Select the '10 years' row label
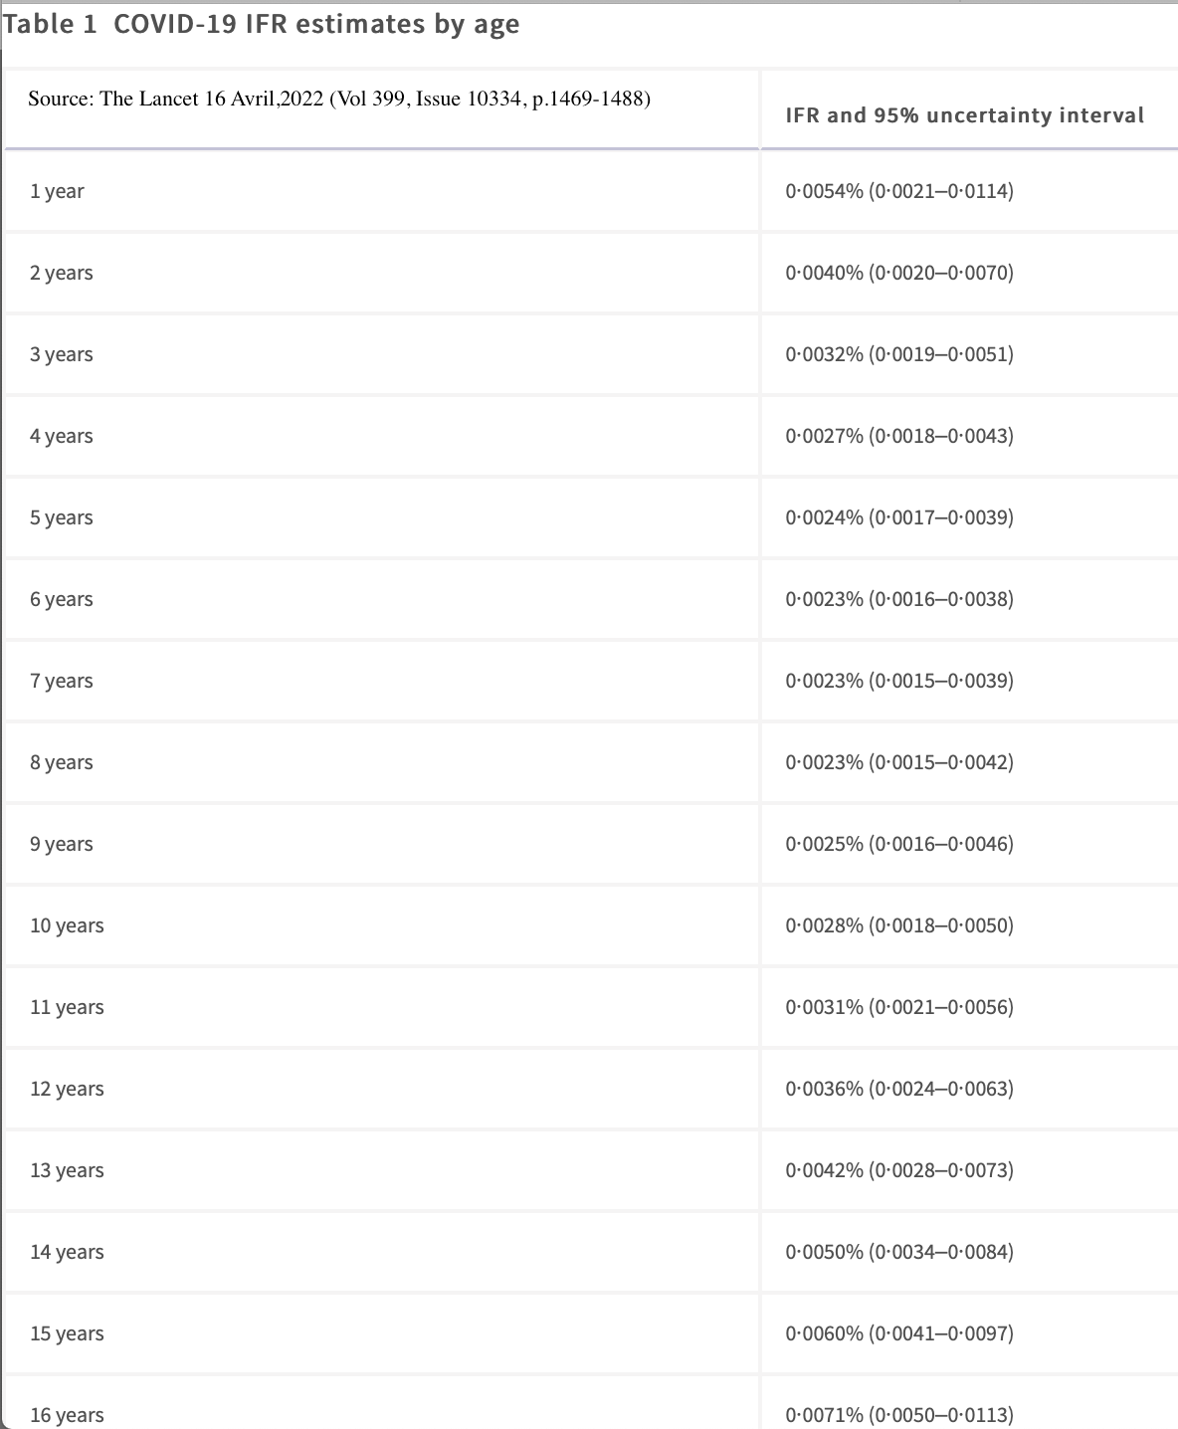The width and height of the screenshot is (1178, 1429). click(x=67, y=925)
